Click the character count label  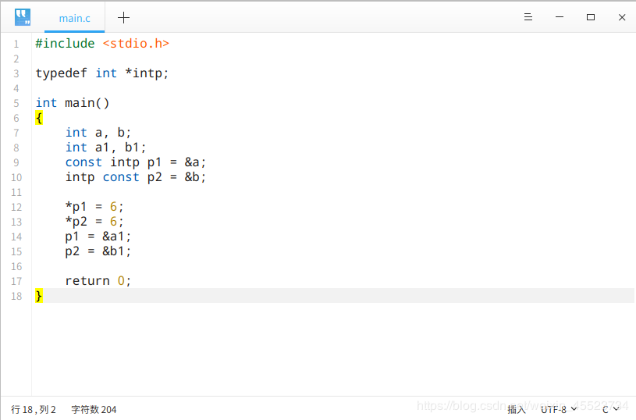94,409
